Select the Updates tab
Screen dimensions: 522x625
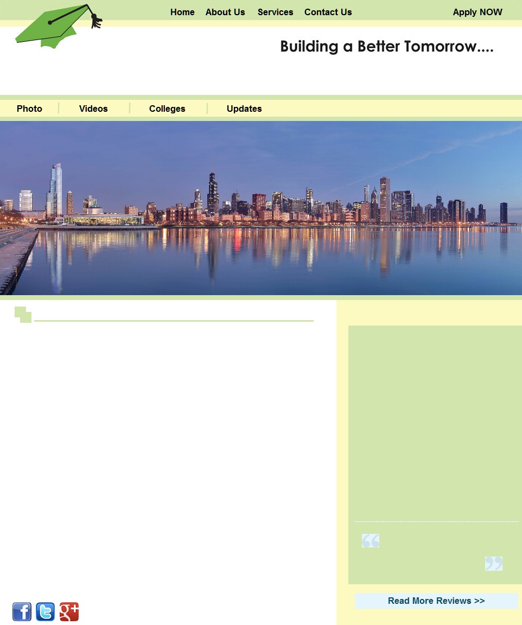point(244,109)
